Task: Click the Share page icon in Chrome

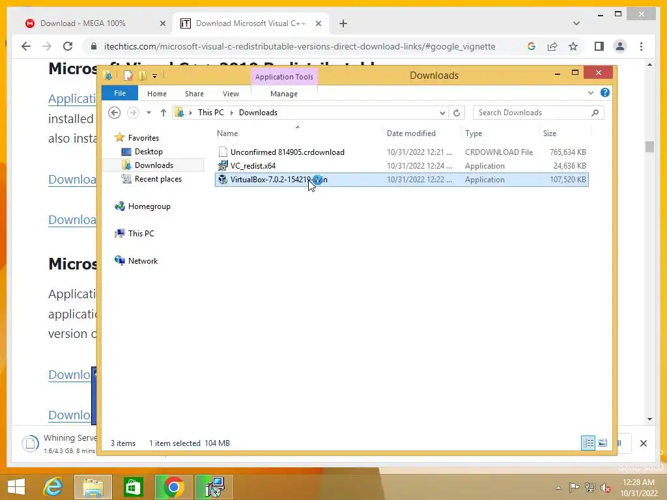Action: click(552, 46)
